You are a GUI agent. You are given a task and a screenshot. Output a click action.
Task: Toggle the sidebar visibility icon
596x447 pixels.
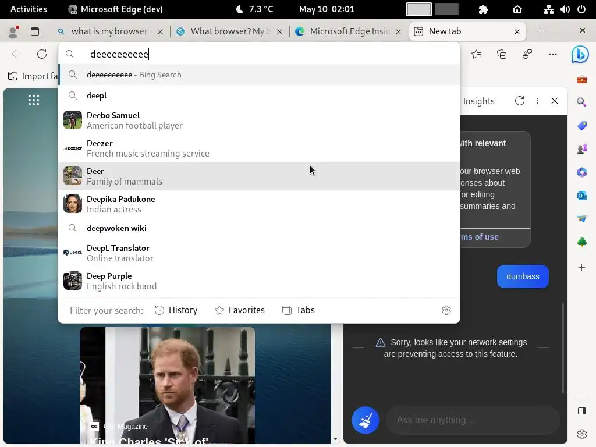581,411
